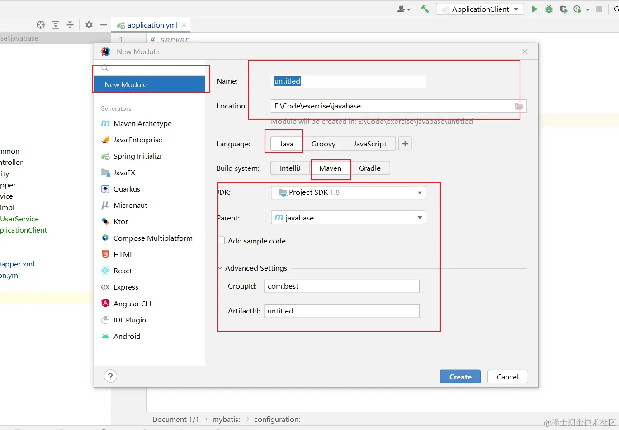
Task: Open the Parent javabase dropdown
Action: (x=349, y=218)
